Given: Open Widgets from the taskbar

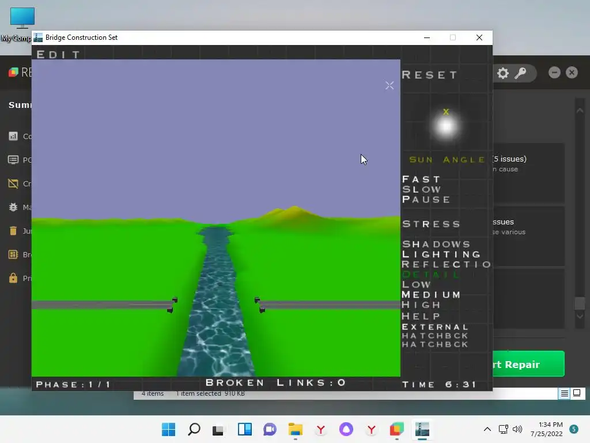Looking at the screenshot, I should click(x=245, y=429).
